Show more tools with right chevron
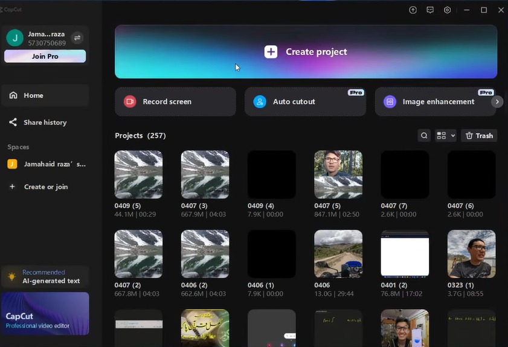The width and height of the screenshot is (508, 347). click(497, 102)
